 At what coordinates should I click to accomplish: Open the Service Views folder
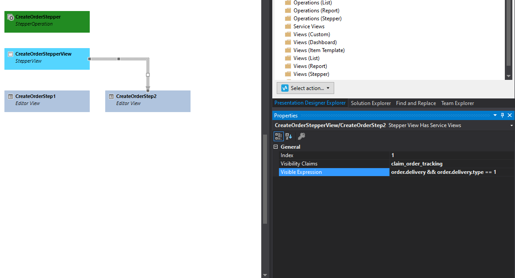click(x=309, y=26)
